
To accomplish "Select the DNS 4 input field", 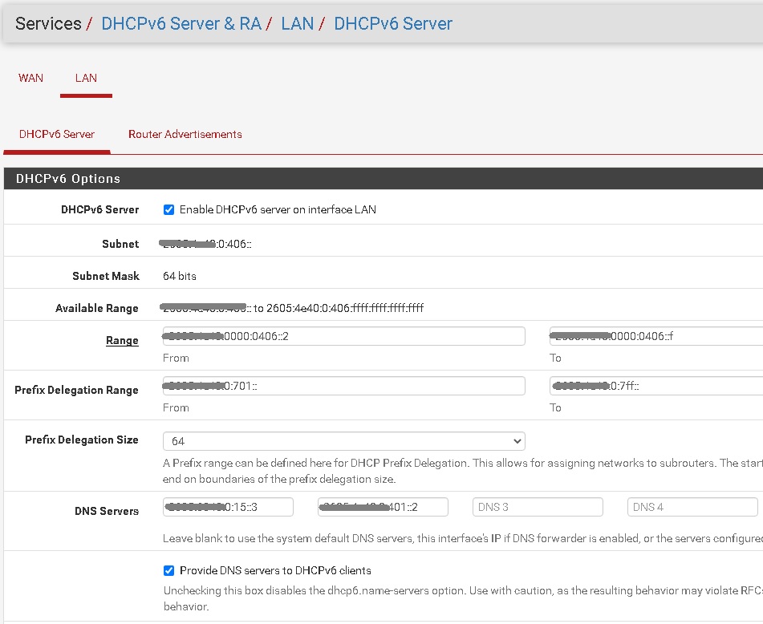I will click(692, 506).
